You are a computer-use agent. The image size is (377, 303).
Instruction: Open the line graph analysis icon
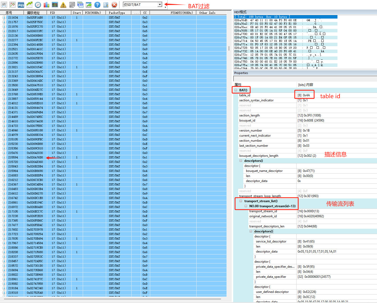coord(12,5)
